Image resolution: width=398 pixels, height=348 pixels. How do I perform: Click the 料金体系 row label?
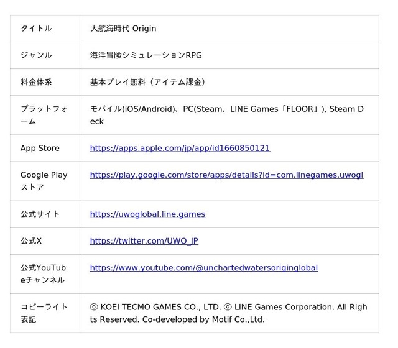tap(36, 82)
